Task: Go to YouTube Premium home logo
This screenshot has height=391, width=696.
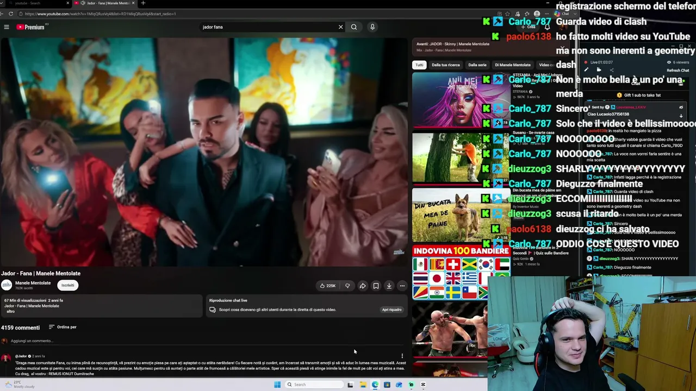Action: tap(30, 27)
